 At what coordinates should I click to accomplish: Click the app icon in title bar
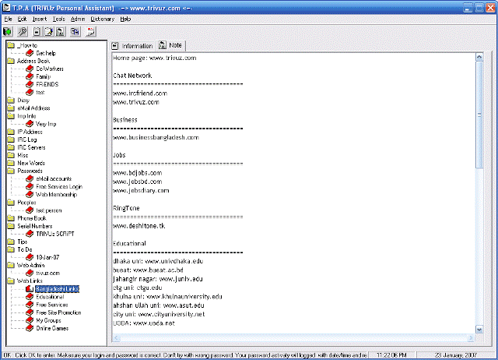click(6, 8)
